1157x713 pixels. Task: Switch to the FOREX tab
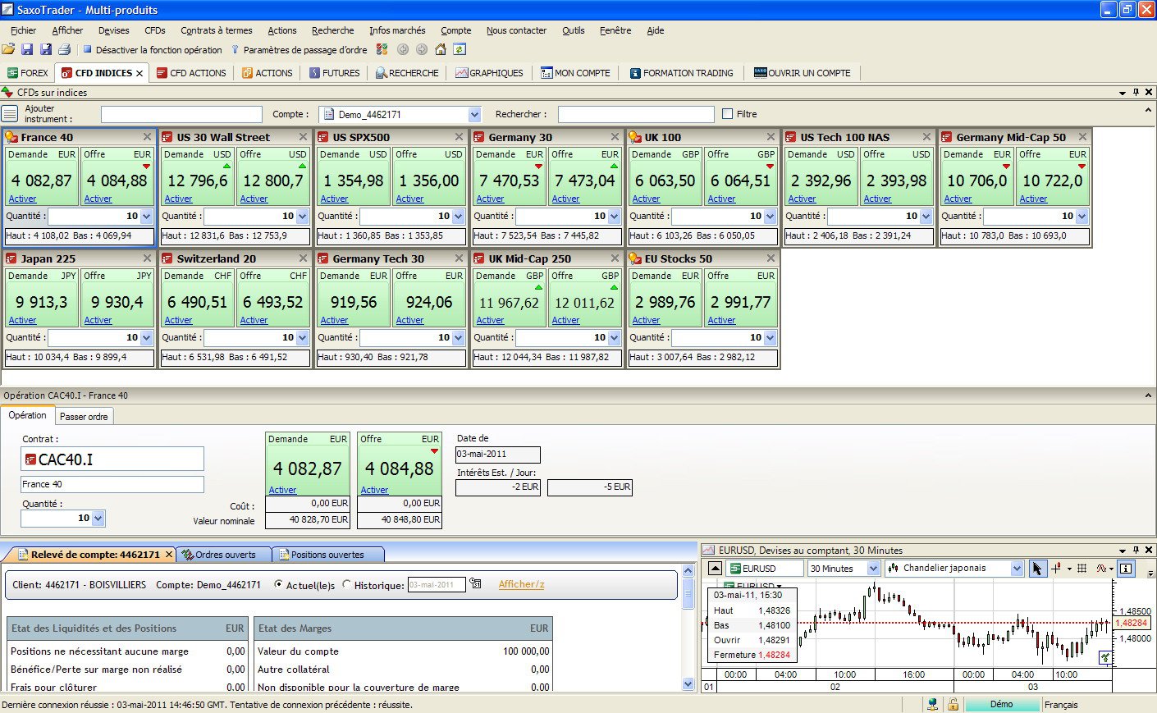point(27,73)
